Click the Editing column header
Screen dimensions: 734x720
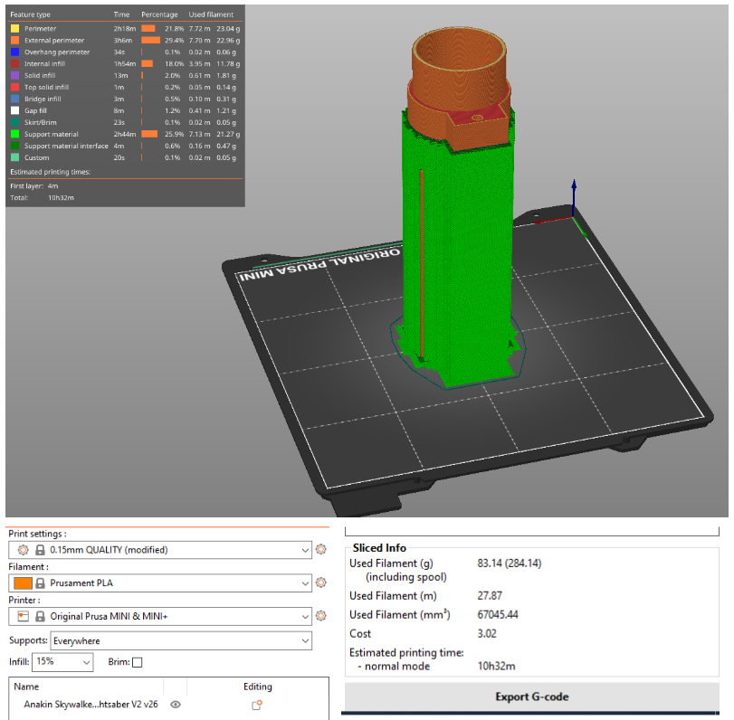(x=257, y=687)
